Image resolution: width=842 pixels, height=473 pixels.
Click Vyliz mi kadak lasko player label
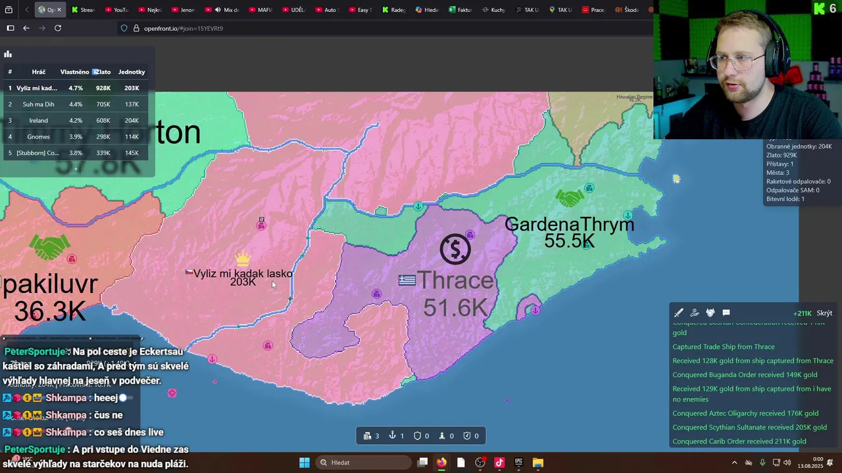pos(243,273)
